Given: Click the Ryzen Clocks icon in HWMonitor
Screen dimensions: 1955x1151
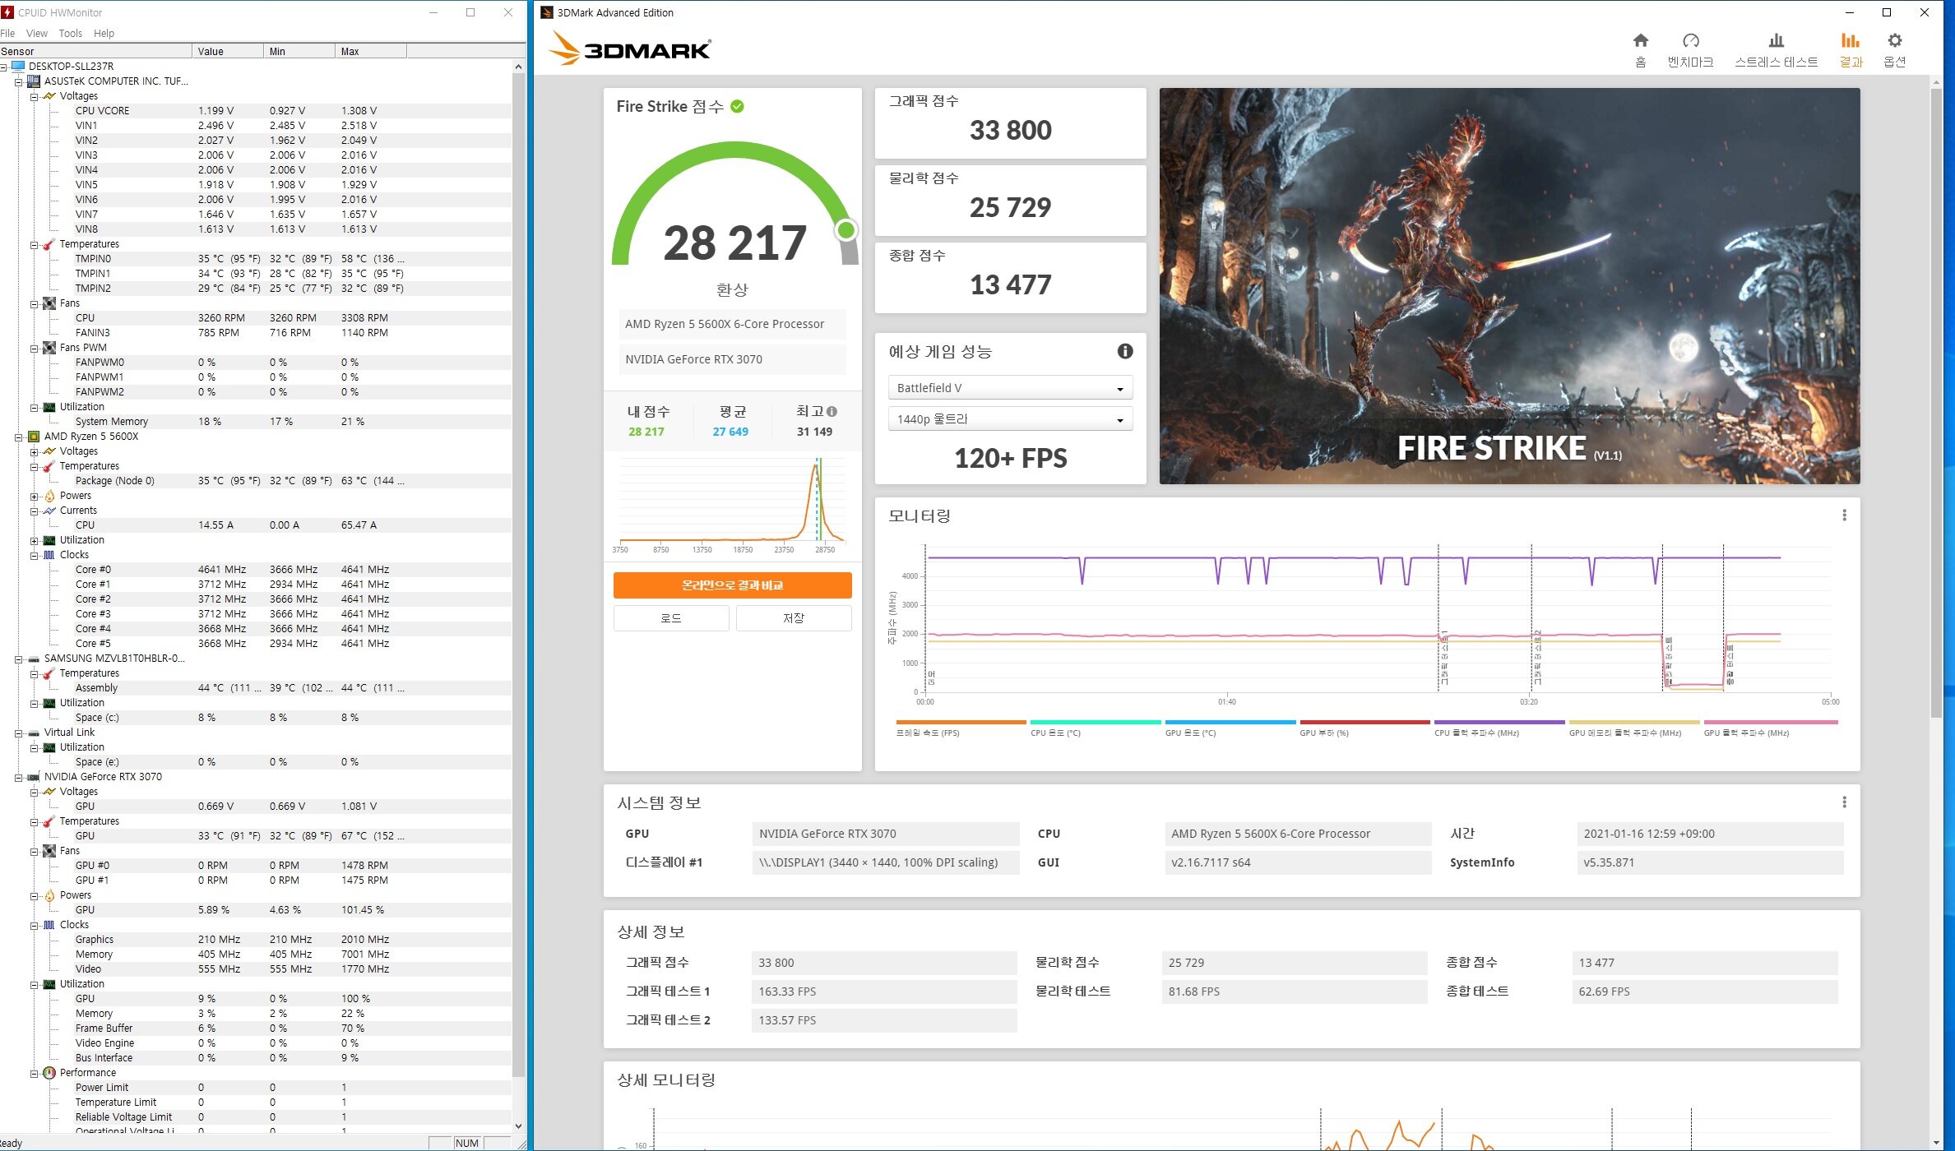Looking at the screenshot, I should 49,555.
